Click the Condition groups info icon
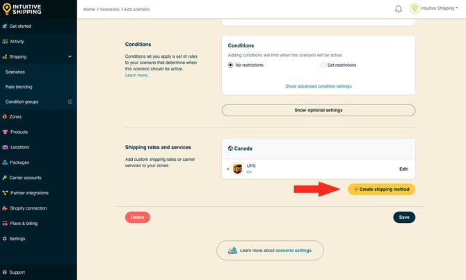Image resolution: width=466 pixels, height=280 pixels. coord(70,102)
